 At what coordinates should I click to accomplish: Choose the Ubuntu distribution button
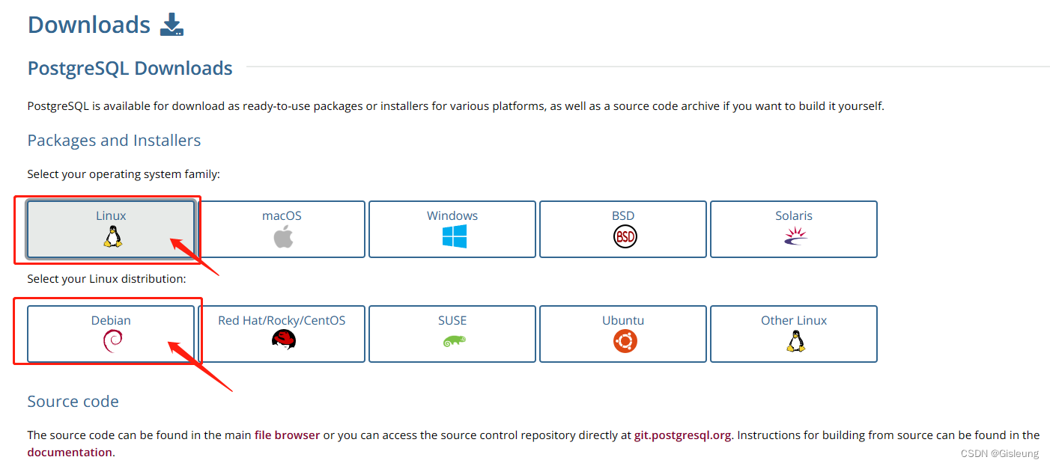[623, 334]
